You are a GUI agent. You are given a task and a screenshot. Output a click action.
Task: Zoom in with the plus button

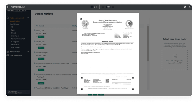[x=113, y=7]
